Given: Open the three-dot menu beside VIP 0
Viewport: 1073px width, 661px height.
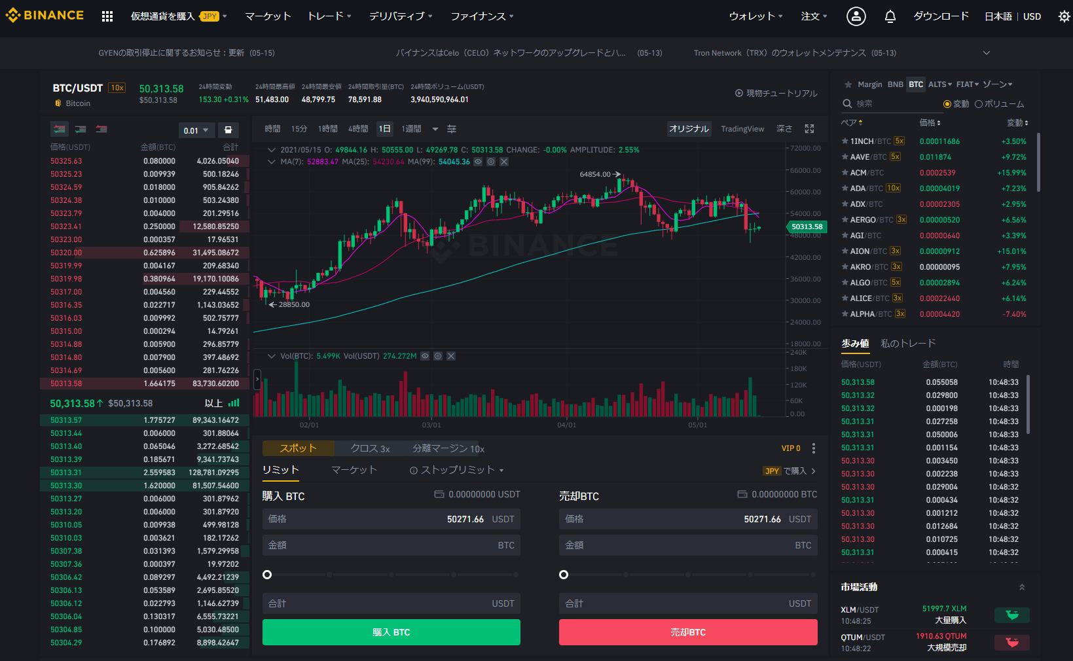Looking at the screenshot, I should (x=814, y=448).
